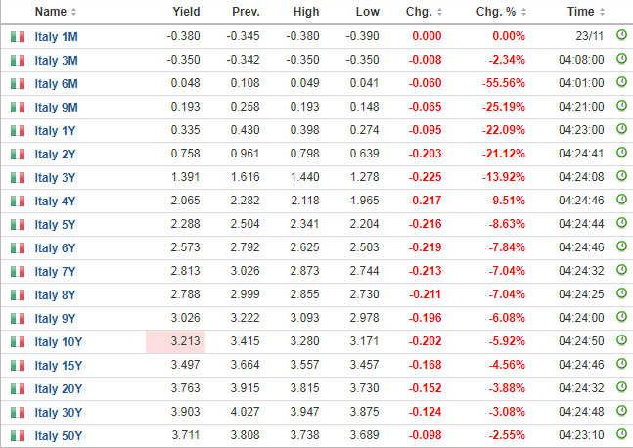Click the clock icon in Italy 1M row
Viewport: 633px width, 448px height.
(x=621, y=35)
